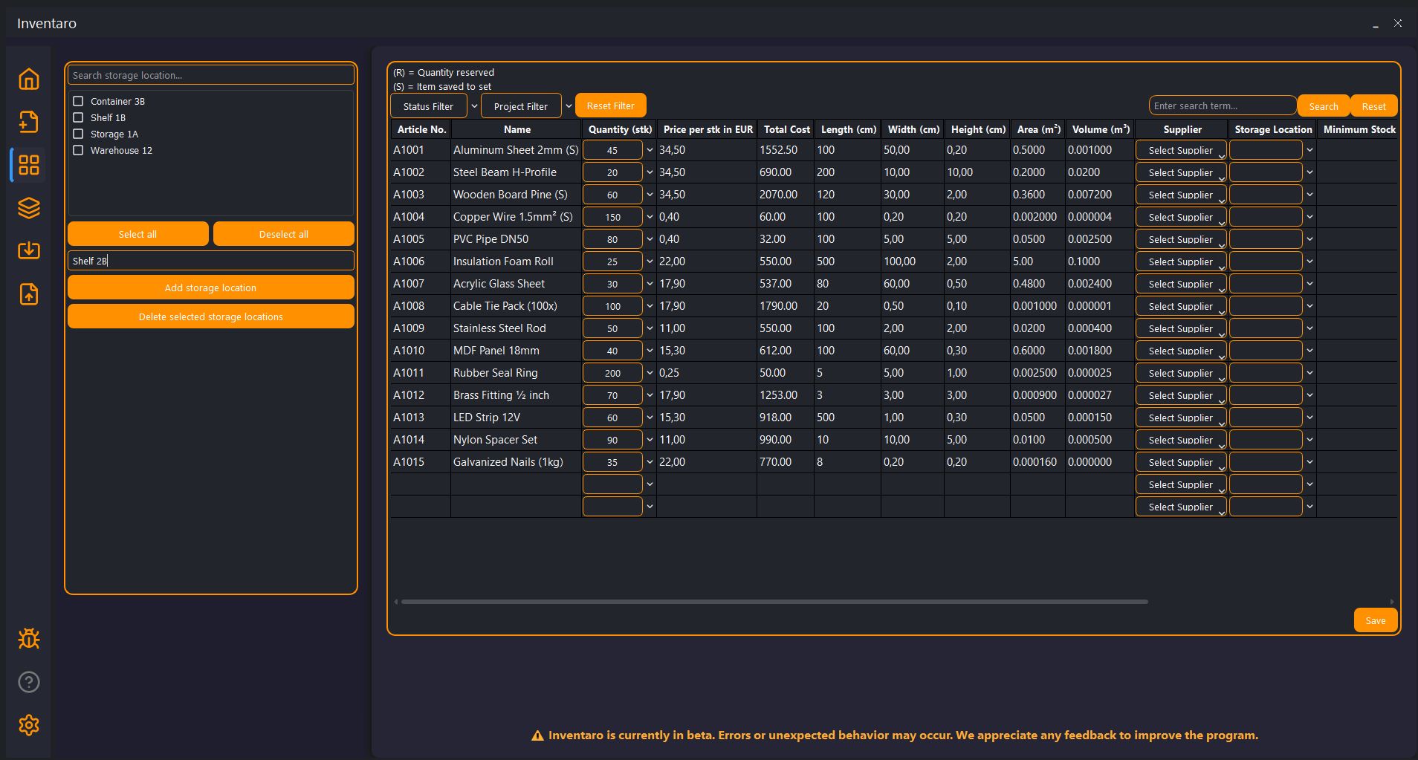Click the horizontal table scrollbar

[x=774, y=602]
